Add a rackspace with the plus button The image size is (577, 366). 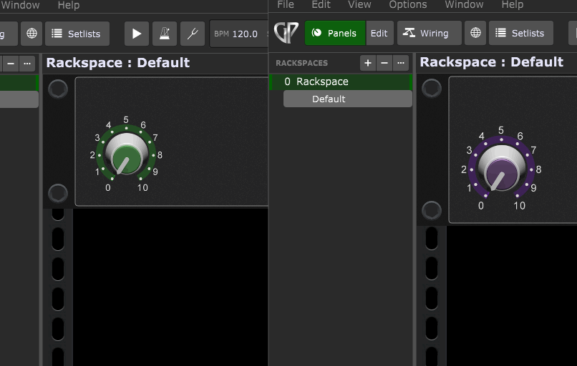[368, 63]
